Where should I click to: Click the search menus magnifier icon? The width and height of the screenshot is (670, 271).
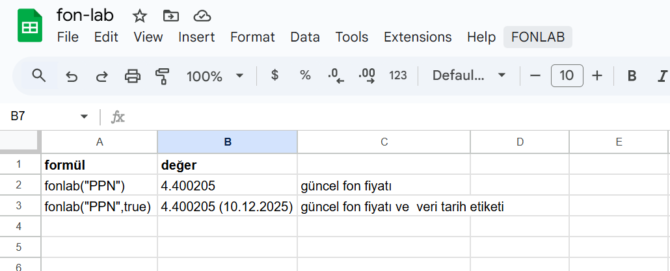(x=39, y=76)
